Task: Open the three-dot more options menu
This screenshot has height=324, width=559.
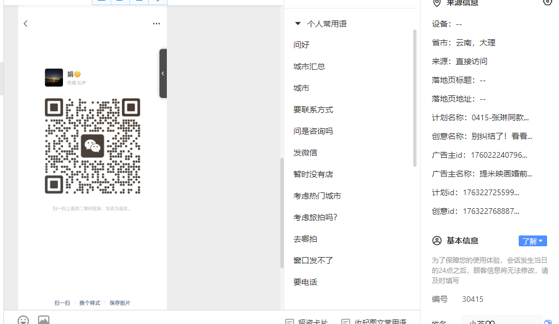Action: coord(156,23)
